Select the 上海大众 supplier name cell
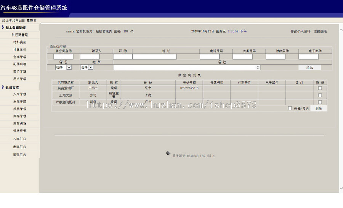Screen dimensions: 343x208 pyautogui.click(x=66, y=95)
